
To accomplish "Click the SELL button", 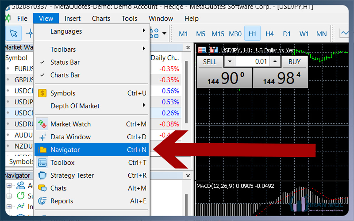I will [x=210, y=62].
